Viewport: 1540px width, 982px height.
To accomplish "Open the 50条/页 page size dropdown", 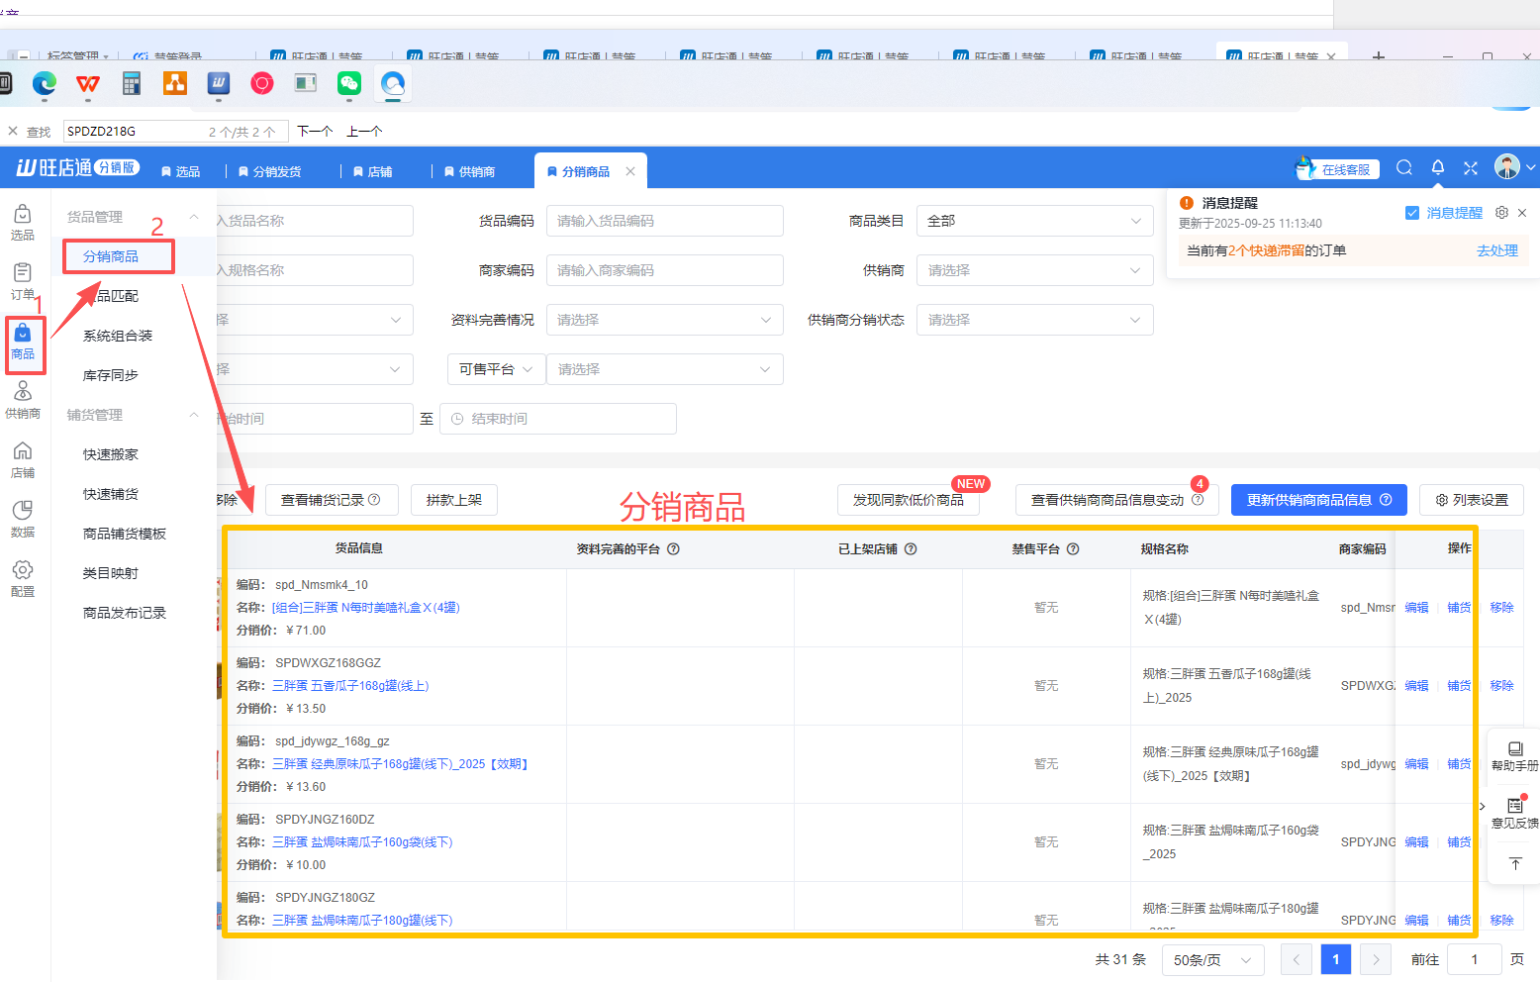I will coord(1211,959).
